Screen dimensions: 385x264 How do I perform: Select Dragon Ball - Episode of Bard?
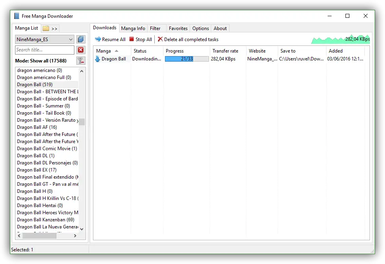pyautogui.click(x=47, y=99)
